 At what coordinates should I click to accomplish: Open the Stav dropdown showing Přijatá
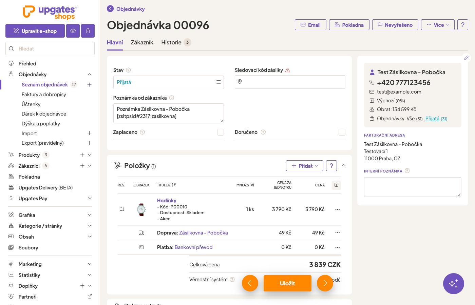168,82
